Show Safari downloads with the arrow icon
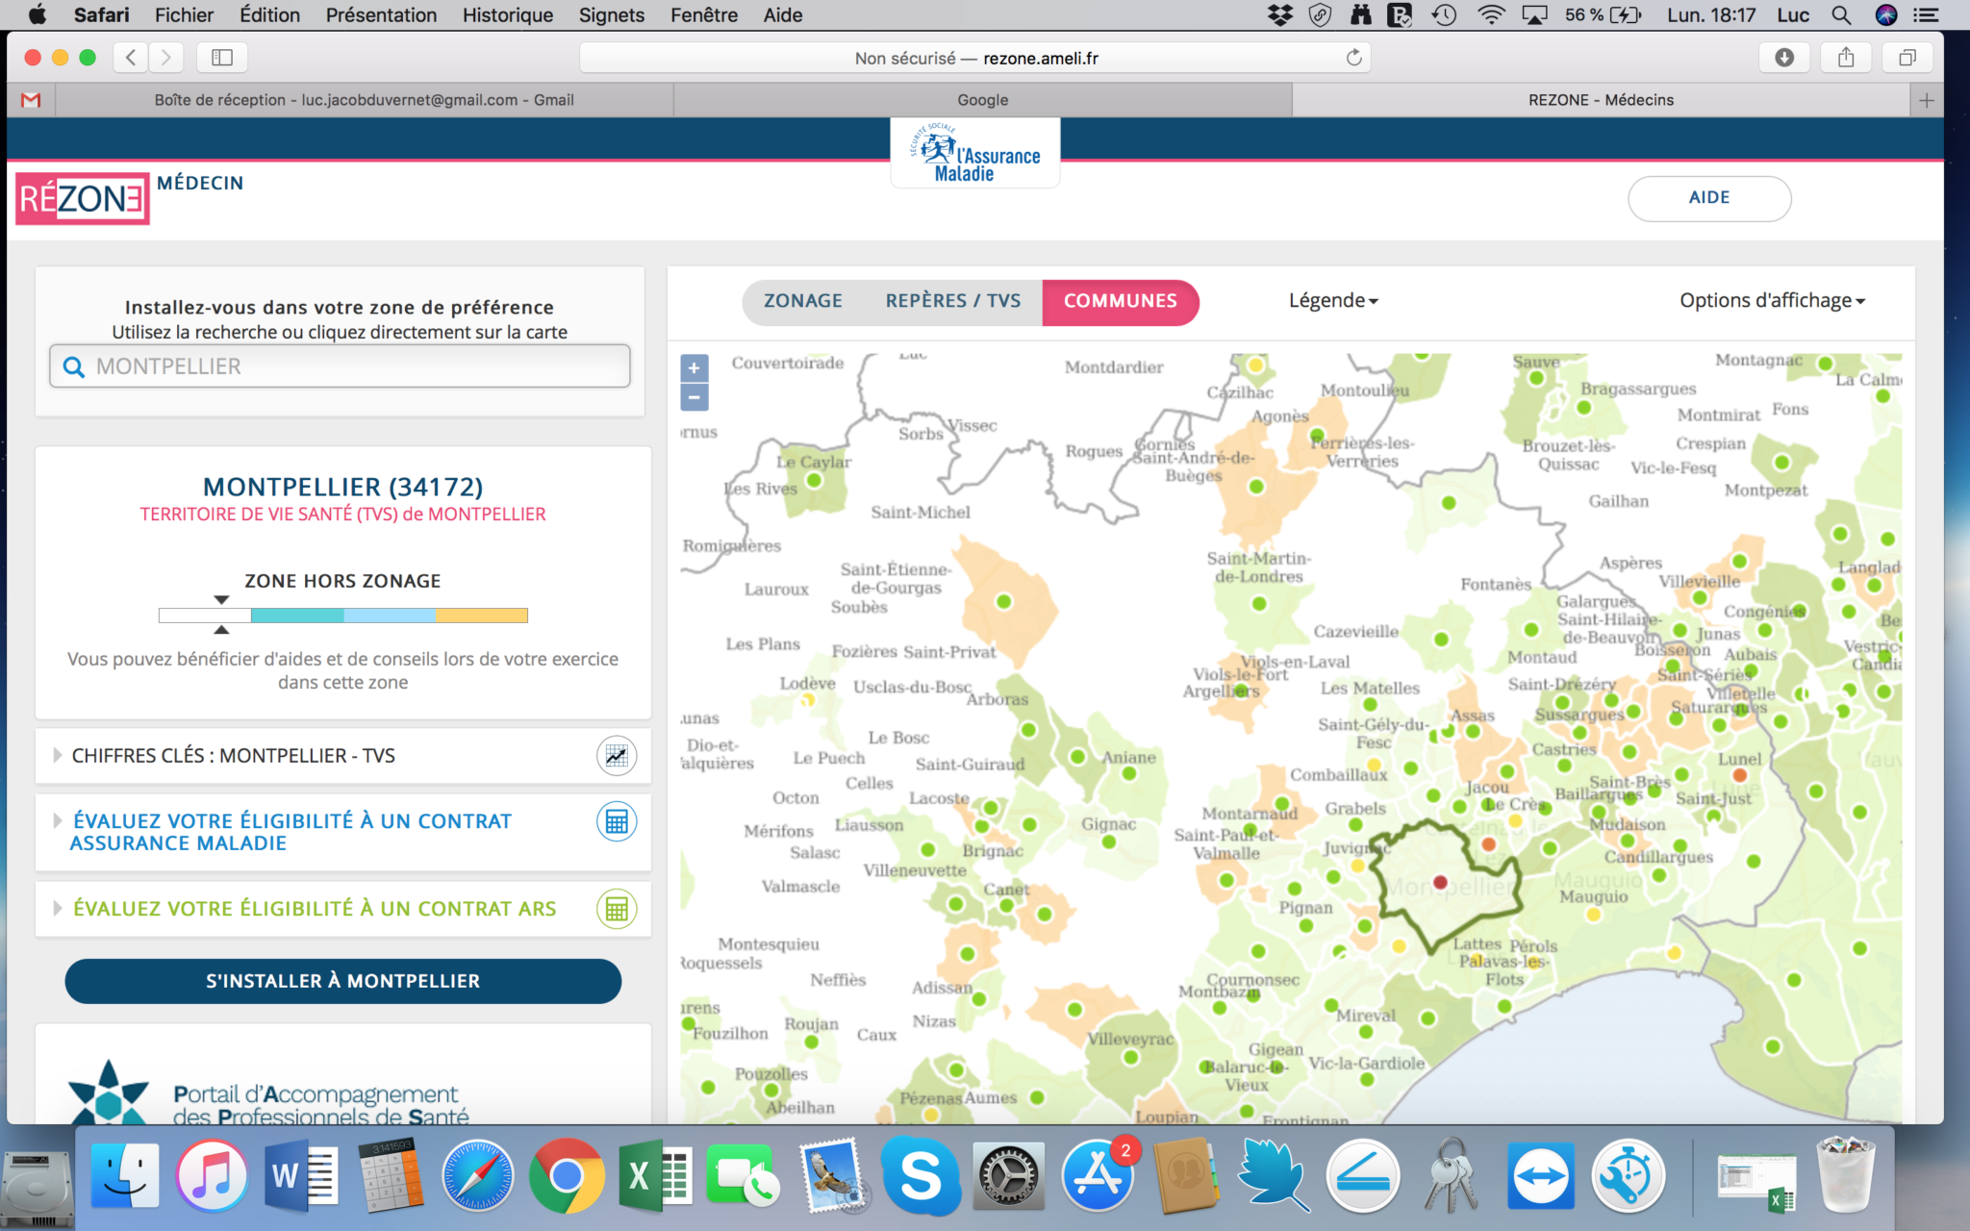 (x=1783, y=58)
